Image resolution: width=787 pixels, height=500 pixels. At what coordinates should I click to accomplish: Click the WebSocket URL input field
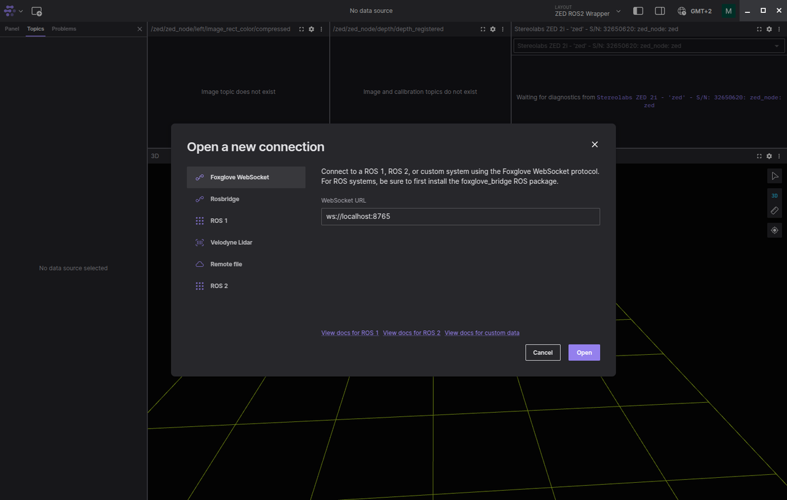click(x=460, y=216)
